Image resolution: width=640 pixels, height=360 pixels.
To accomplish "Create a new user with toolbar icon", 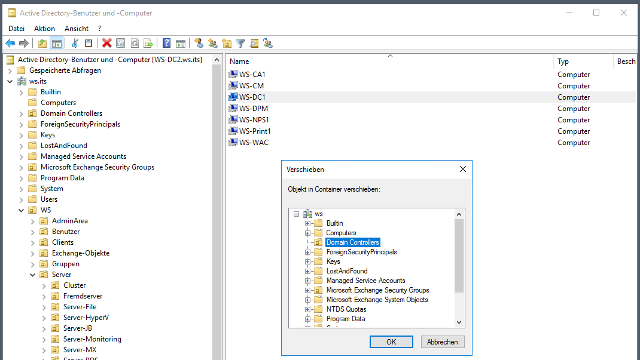I will [x=199, y=43].
